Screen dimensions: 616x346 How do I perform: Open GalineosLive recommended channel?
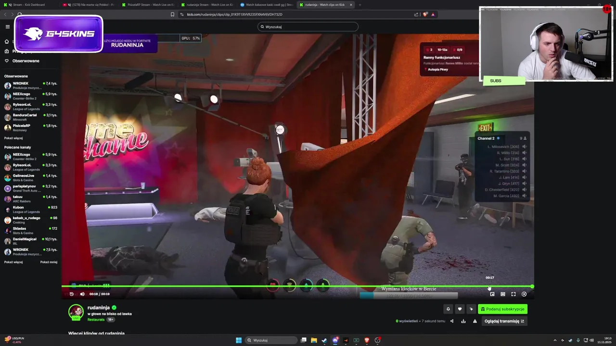31,178
